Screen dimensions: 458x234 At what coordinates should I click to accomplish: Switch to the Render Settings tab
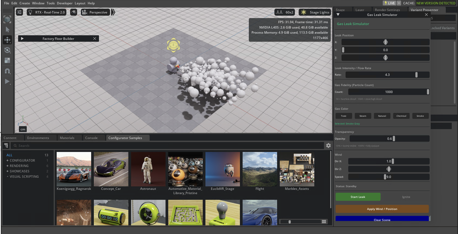coord(387,10)
